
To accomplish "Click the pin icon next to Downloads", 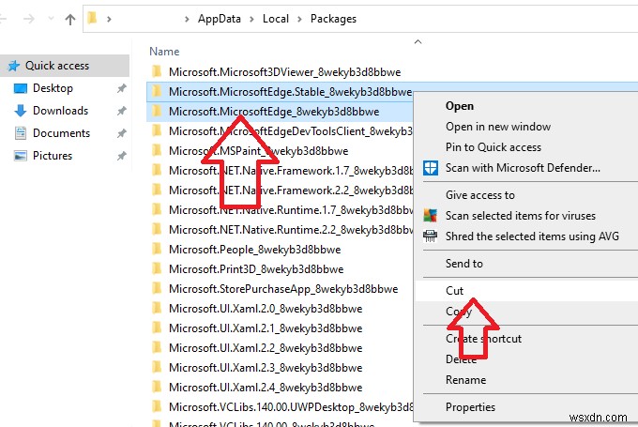I will coord(121,111).
